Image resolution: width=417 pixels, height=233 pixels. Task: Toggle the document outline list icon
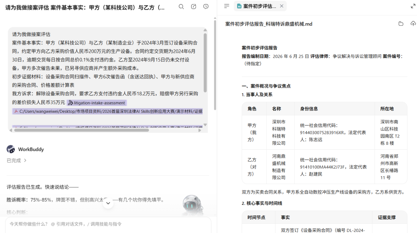[227, 6]
